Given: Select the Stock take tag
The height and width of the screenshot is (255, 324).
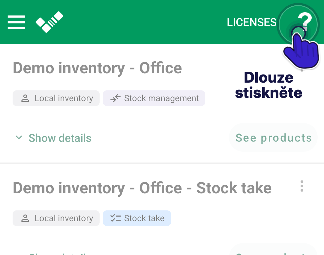Looking at the screenshot, I should click(x=137, y=218).
